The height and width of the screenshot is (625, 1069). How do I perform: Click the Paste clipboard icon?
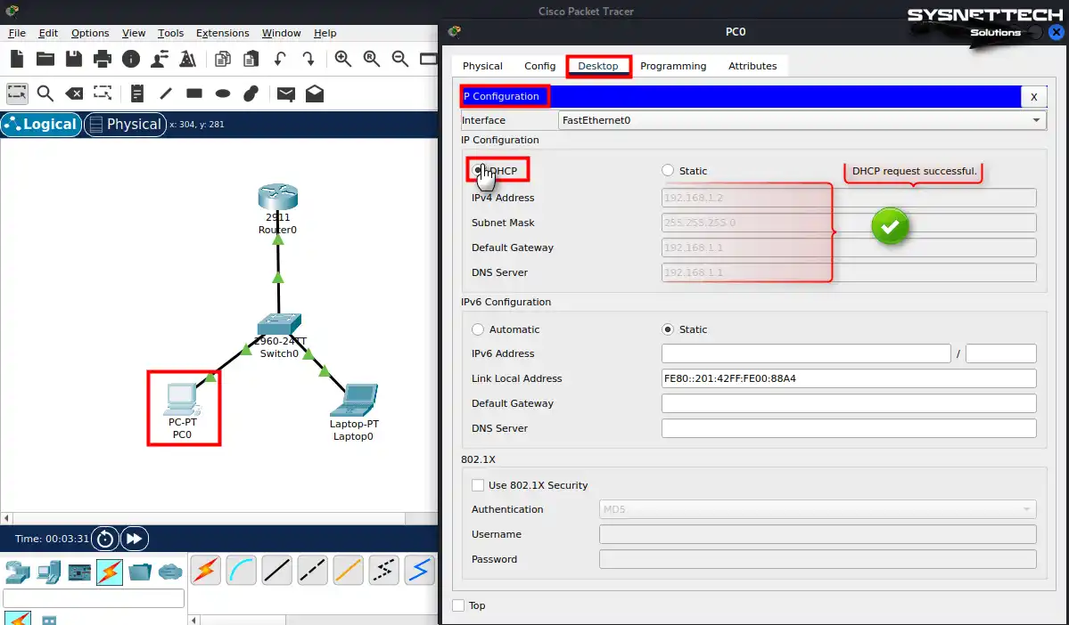click(251, 60)
